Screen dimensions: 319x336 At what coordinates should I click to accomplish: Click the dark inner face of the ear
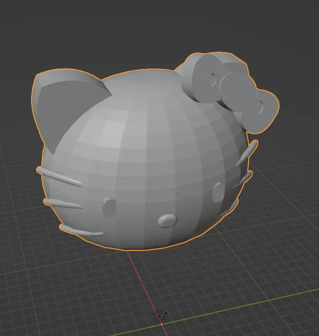(x=54, y=107)
